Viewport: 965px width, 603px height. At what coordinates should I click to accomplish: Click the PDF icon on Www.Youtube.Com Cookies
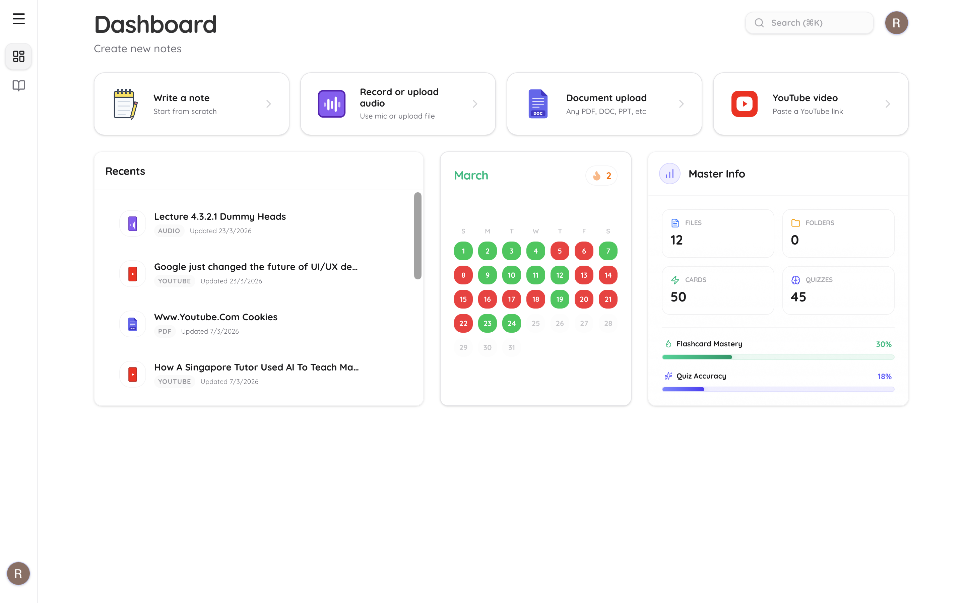click(x=132, y=323)
